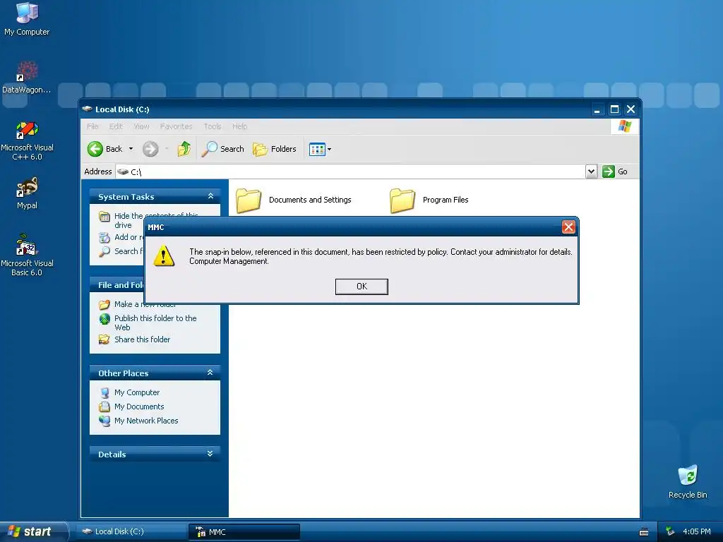The image size is (723, 542).
Task: Click the keyboard icon in system tray
Action: coord(644,532)
